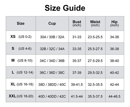Select the XS (US 0-2) row label
This screenshot has height=107, width=130.
(21, 37)
